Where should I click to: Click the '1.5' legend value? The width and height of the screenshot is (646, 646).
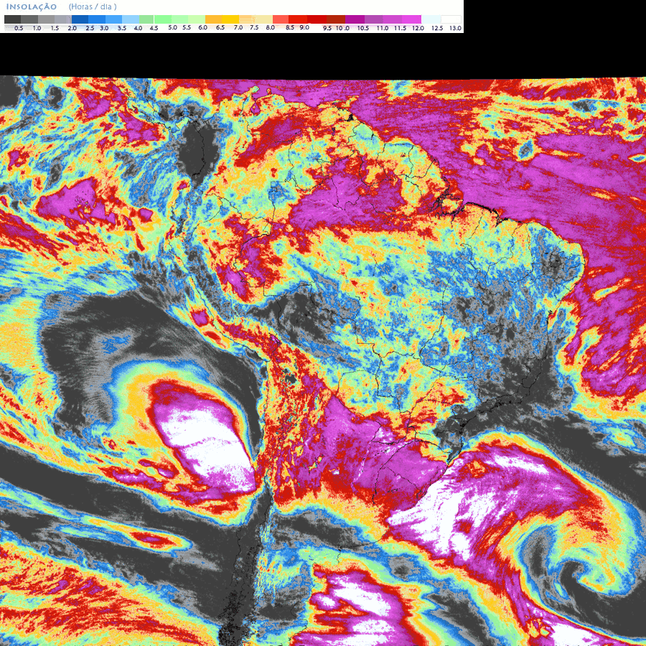[55, 28]
